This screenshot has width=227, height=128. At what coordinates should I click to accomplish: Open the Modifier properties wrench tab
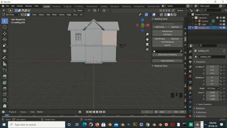(190, 92)
